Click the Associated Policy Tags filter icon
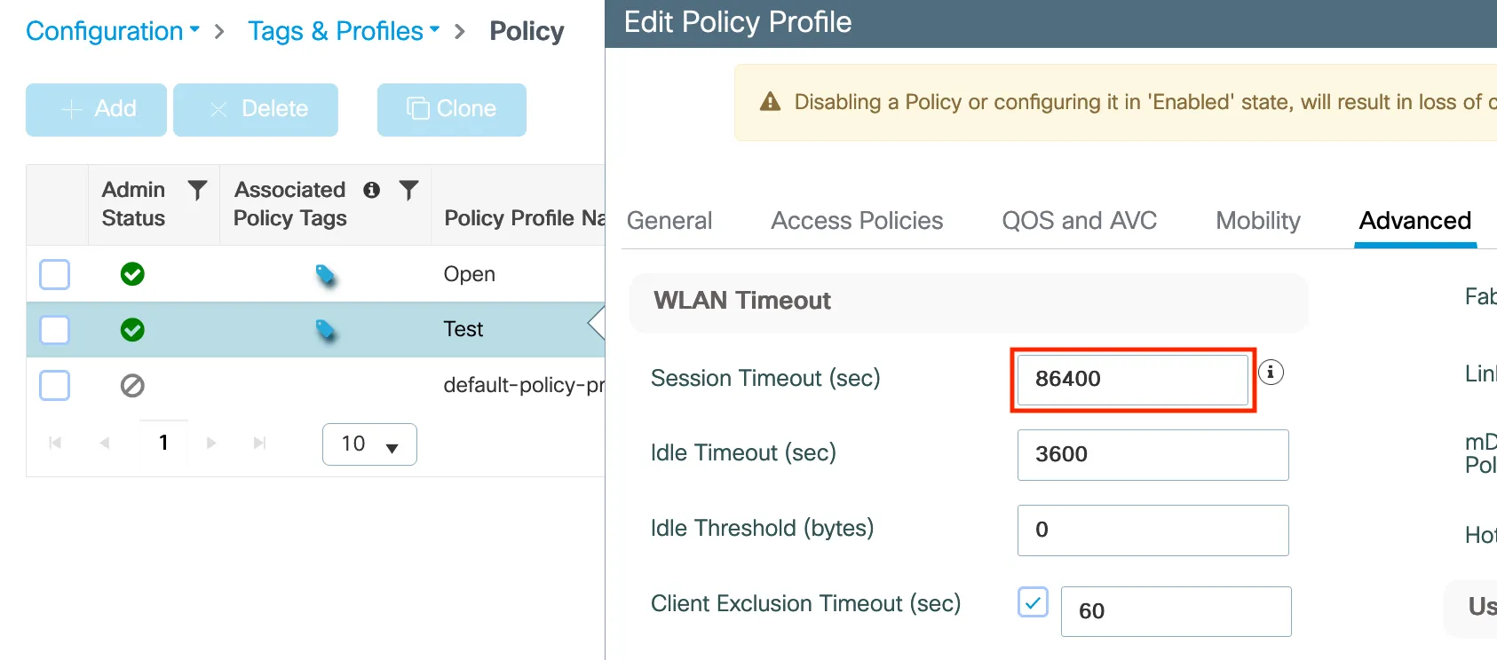1497x660 pixels. click(x=408, y=190)
